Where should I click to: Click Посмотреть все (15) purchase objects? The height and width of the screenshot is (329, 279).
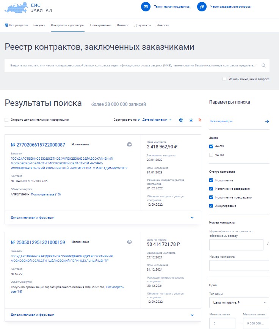(46, 194)
